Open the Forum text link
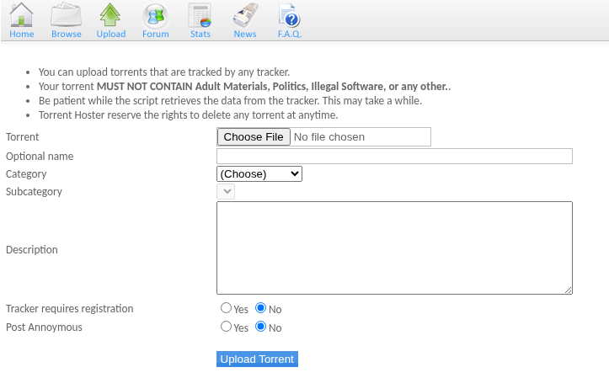Screen dimensions: 609x378 (155, 35)
